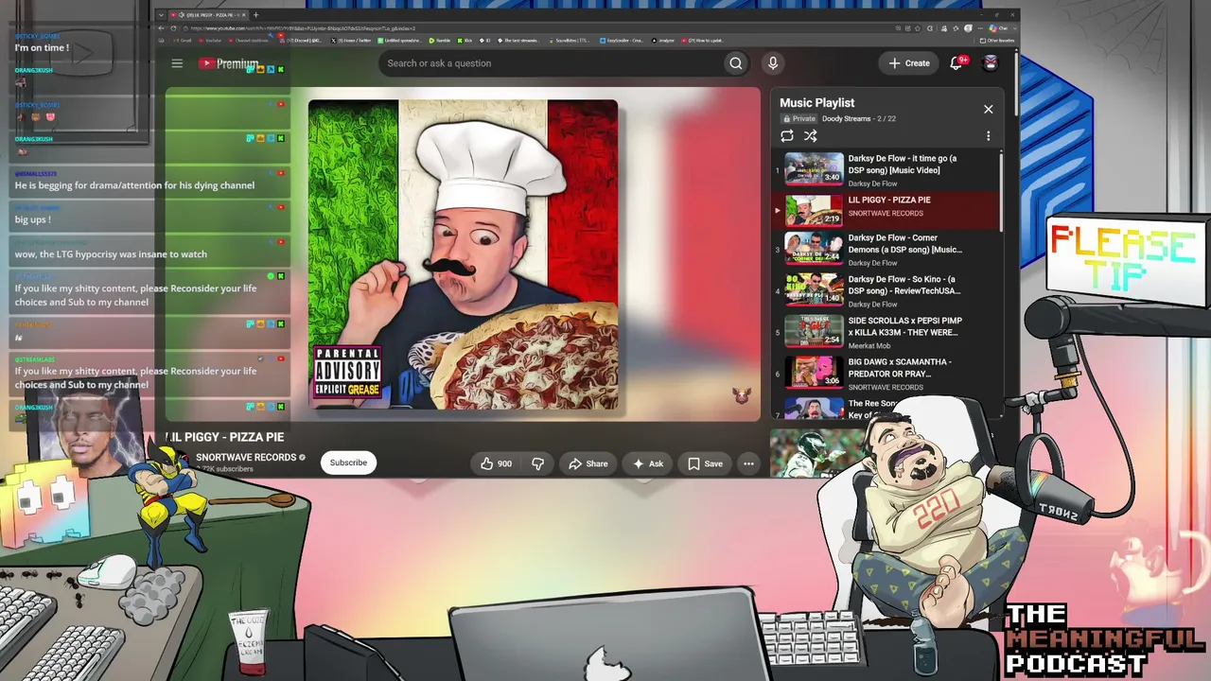Screen dimensions: 1211x681
Task: Open a new browser tab with plus
Action: 255,15
